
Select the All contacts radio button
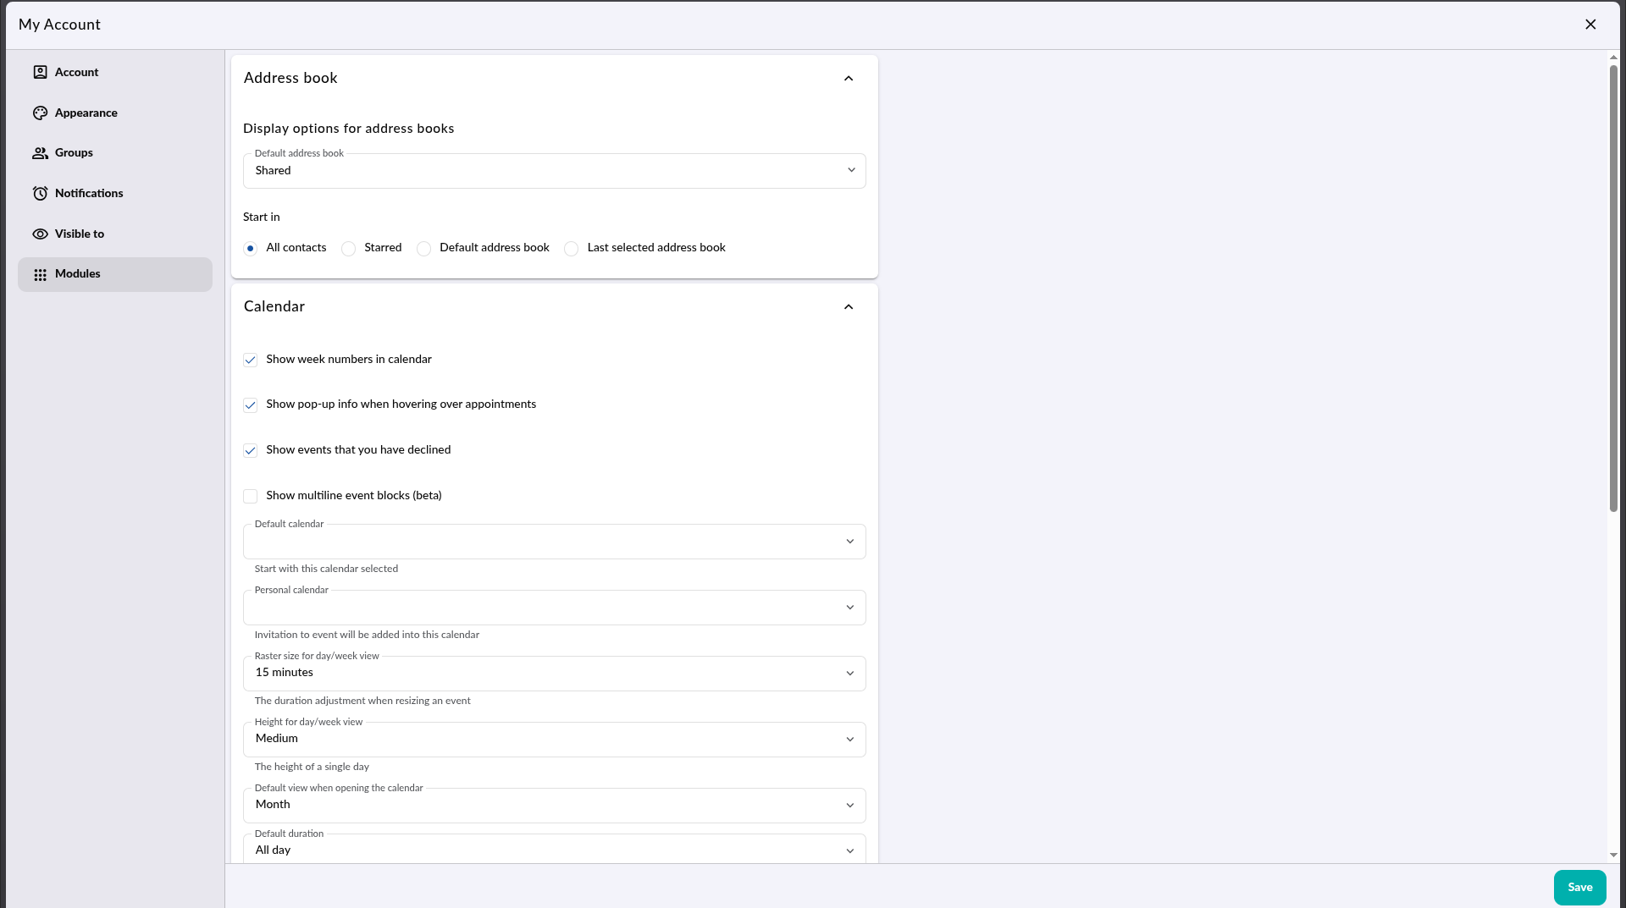[x=251, y=249]
